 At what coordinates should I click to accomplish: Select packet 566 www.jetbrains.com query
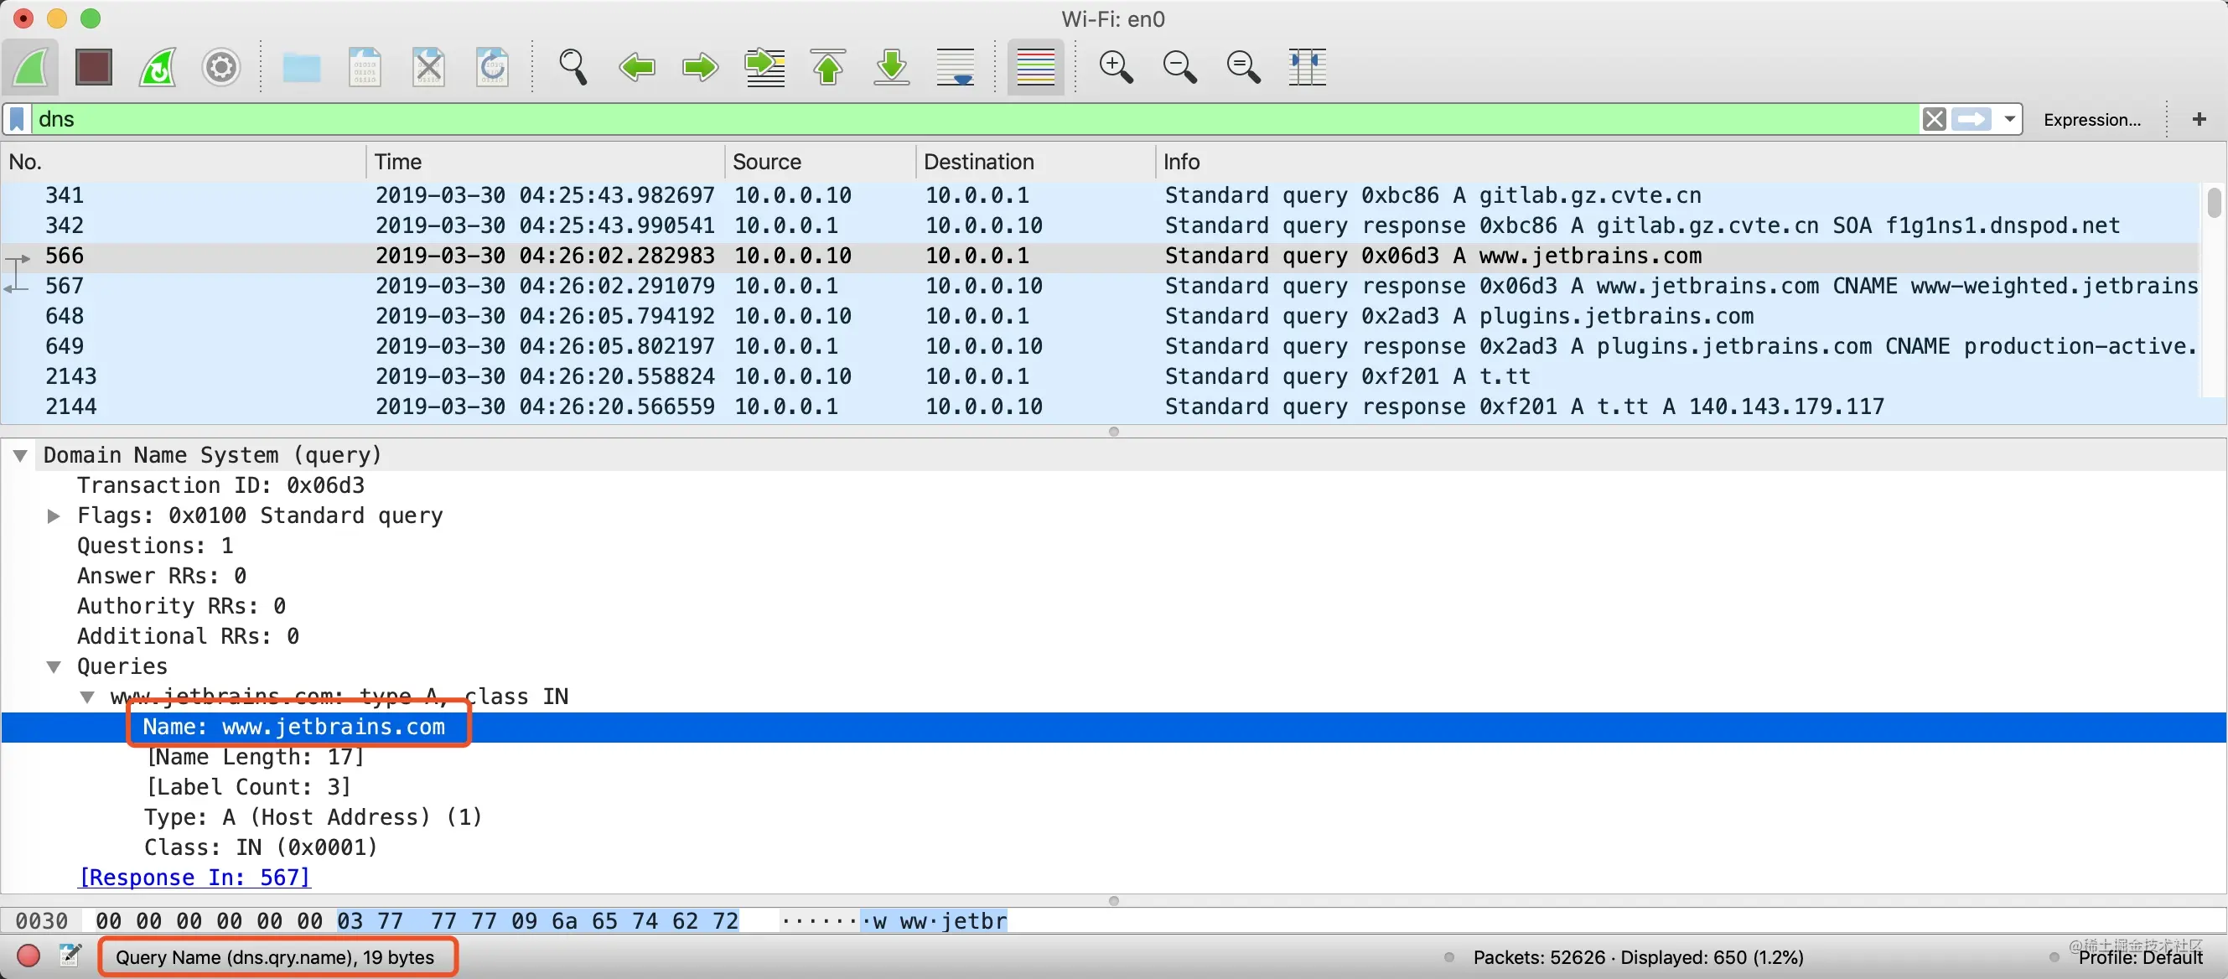point(1100,256)
